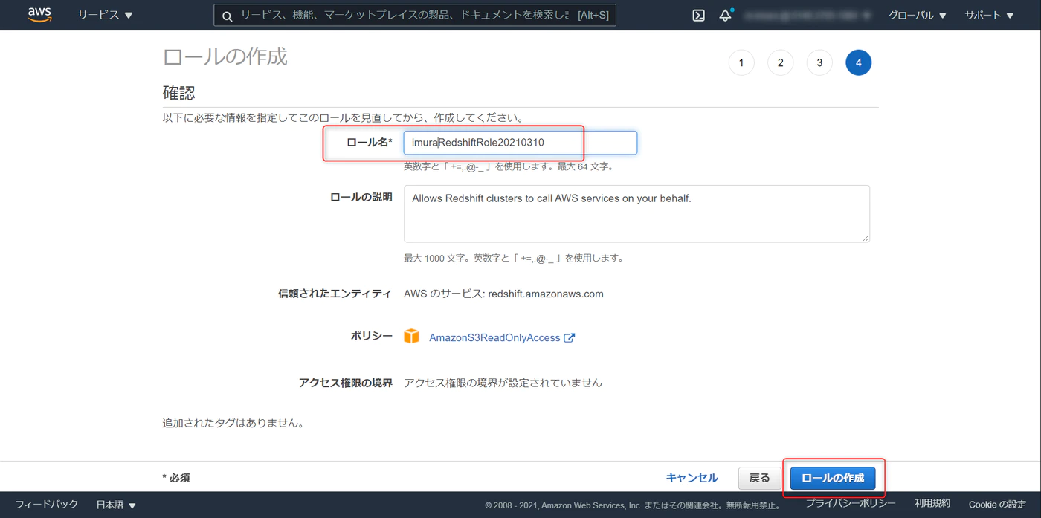Jump to wizard step 2
Viewport: 1041px width, 518px height.
pyautogui.click(x=780, y=63)
